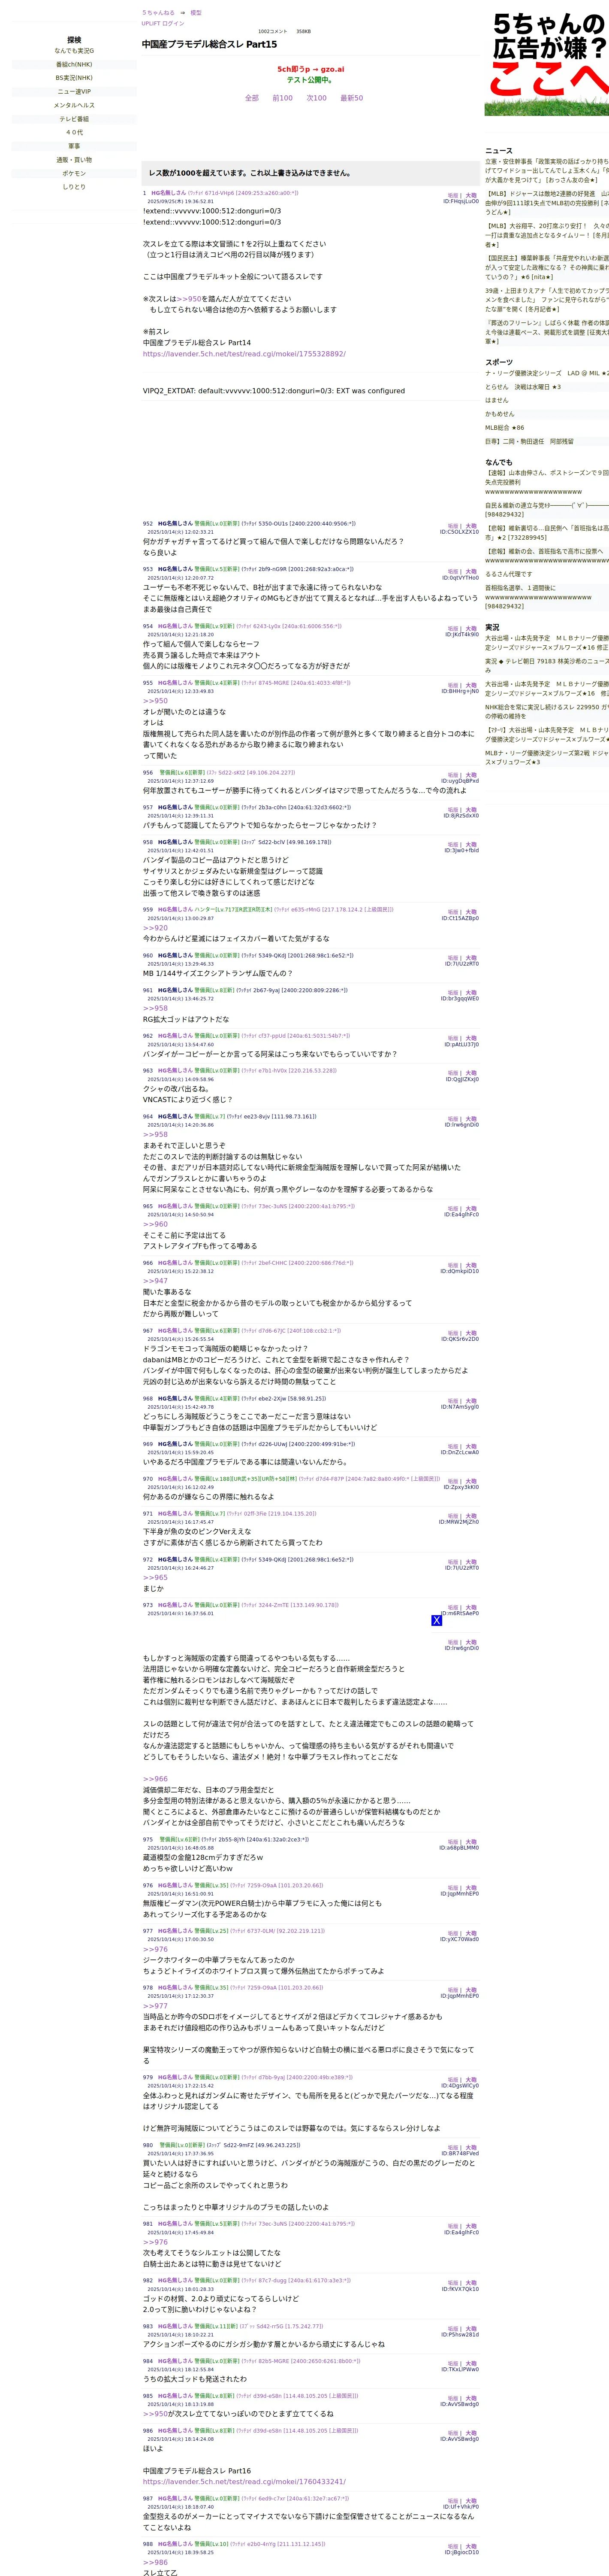Click the >>966 anchor in the long post
Viewport: 609px width, 2576px height.
point(155,1779)
